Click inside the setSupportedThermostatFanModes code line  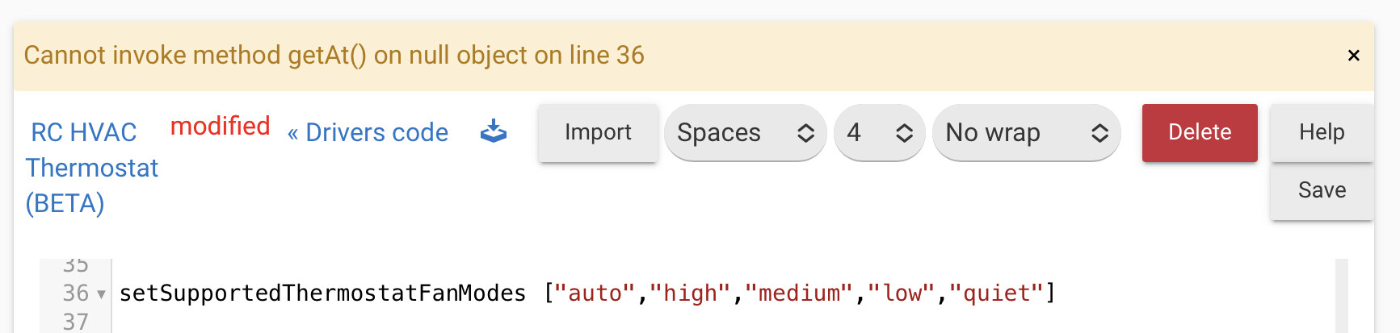pyautogui.click(x=587, y=293)
